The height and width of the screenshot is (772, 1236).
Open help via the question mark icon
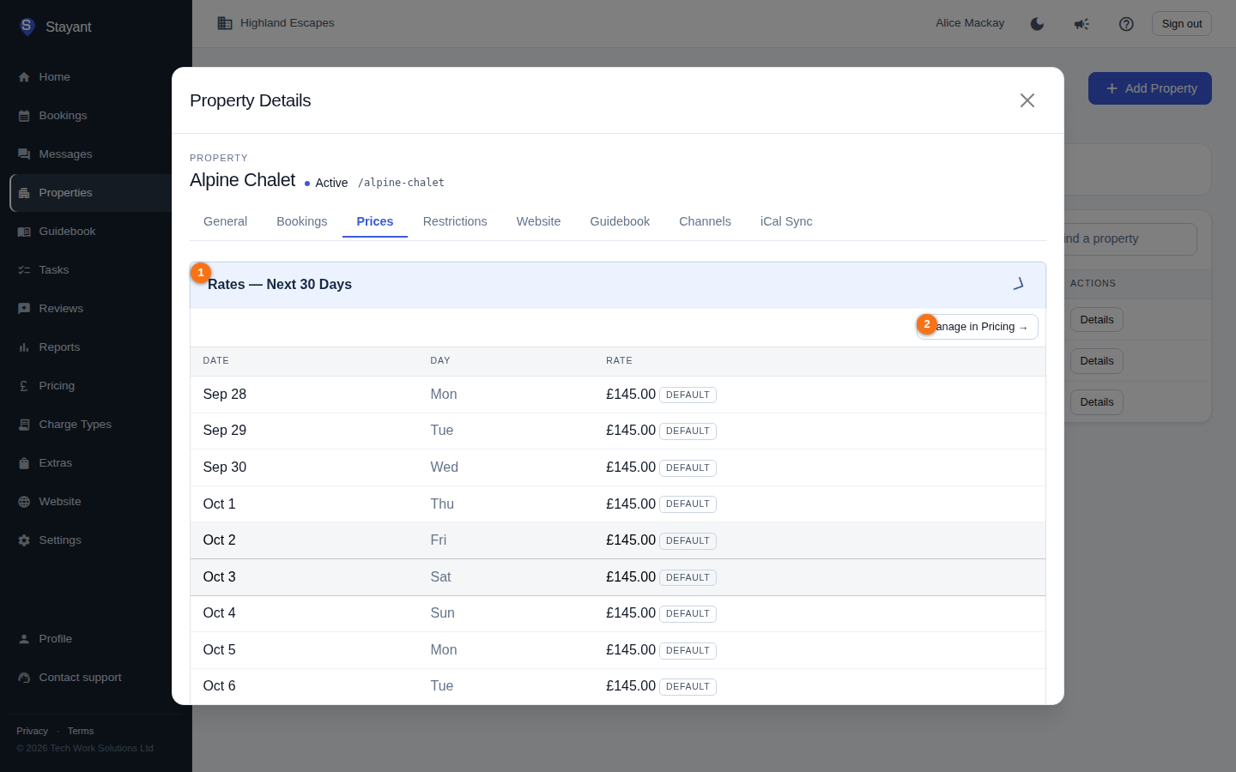(1126, 24)
